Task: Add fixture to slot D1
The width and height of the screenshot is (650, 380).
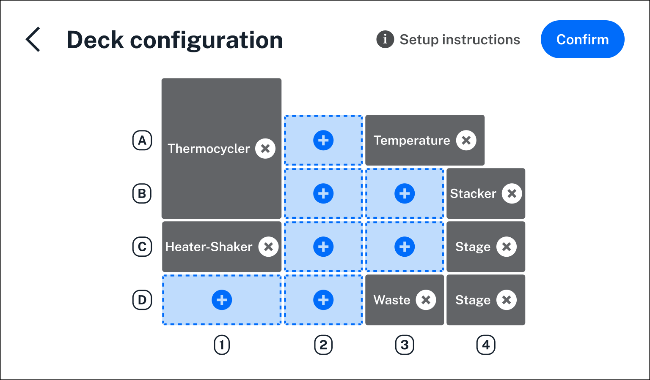Action: pos(222,300)
